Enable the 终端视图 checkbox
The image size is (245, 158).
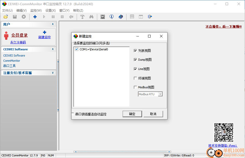click(x=135, y=78)
